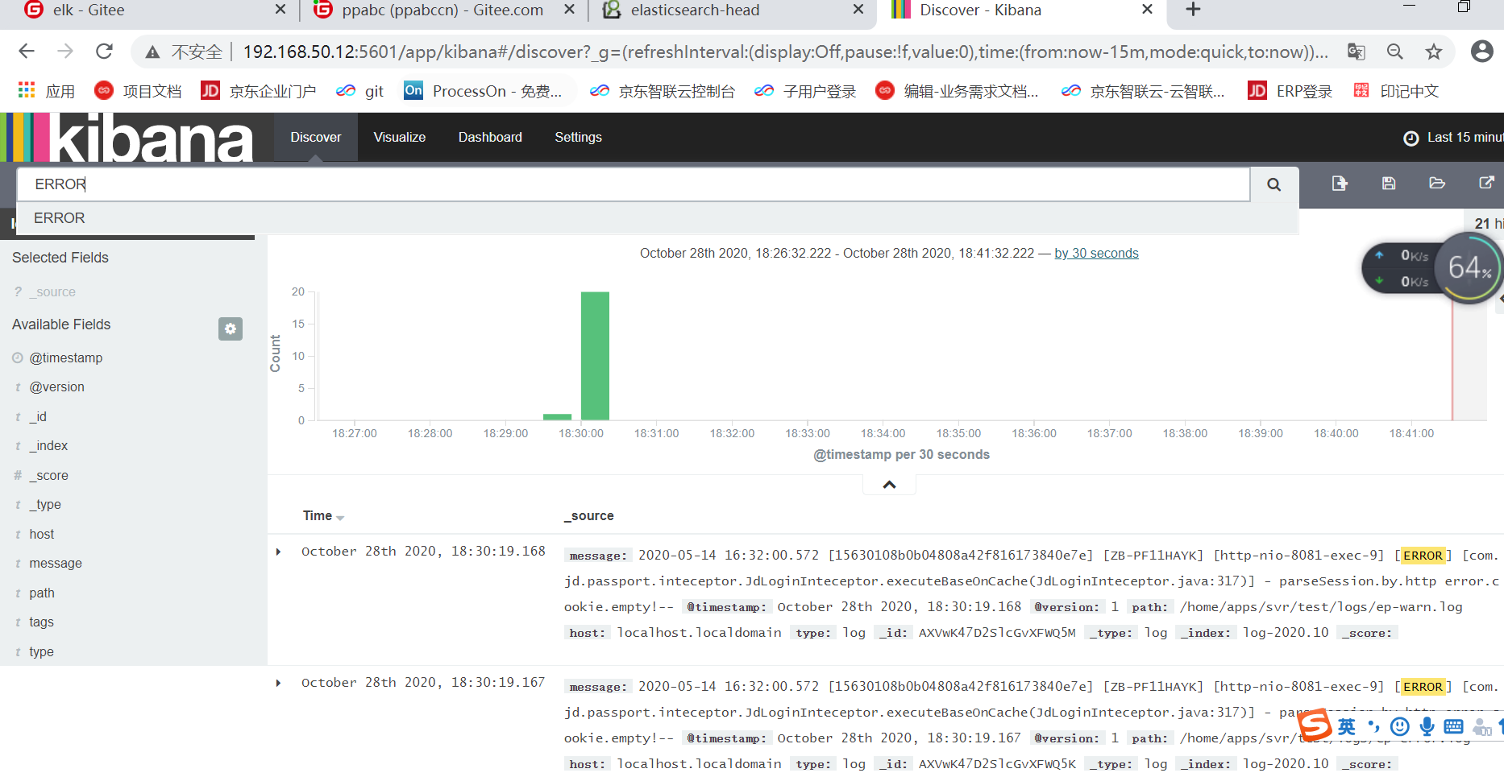The image size is (1504, 777).
Task: Click the 'by 30 seconds' interval link
Action: point(1096,254)
